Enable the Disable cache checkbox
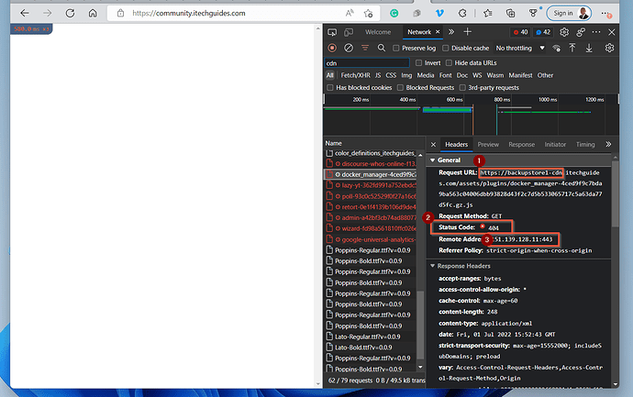This screenshot has width=633, height=397. coord(446,48)
